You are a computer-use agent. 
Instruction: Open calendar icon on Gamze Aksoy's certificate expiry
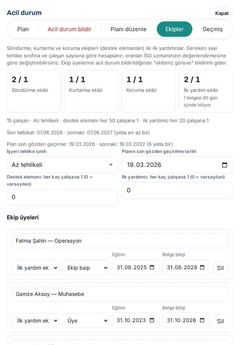point(202,320)
